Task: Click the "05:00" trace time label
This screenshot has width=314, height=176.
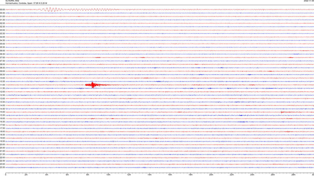Action: click(2, 44)
